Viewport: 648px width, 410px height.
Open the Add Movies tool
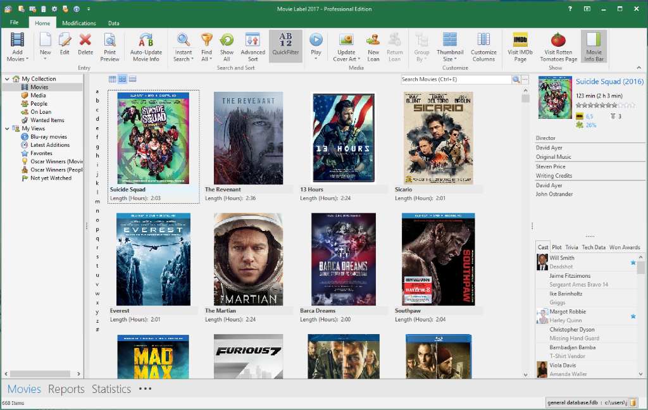point(17,47)
